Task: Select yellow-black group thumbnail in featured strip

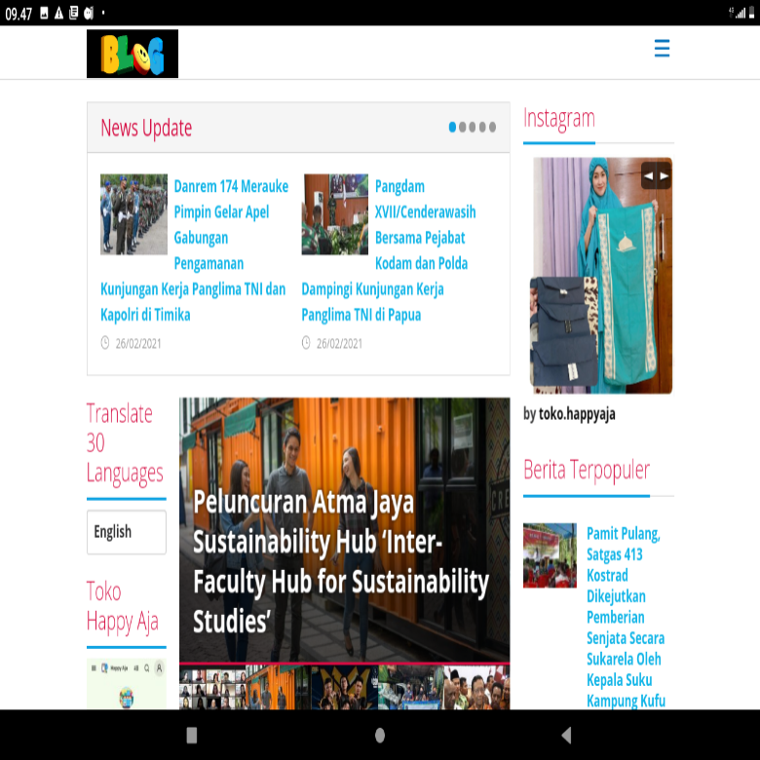Action: click(345, 688)
